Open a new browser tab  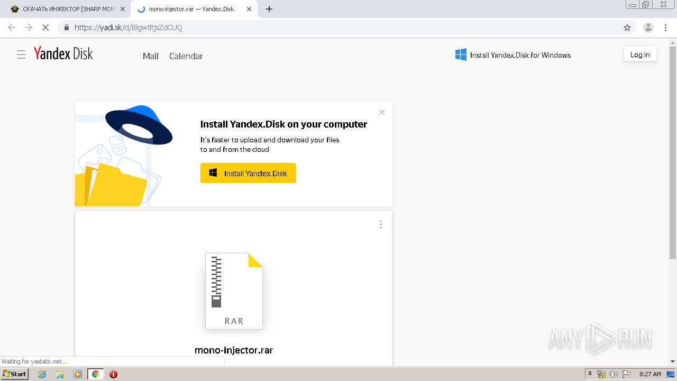[x=269, y=9]
